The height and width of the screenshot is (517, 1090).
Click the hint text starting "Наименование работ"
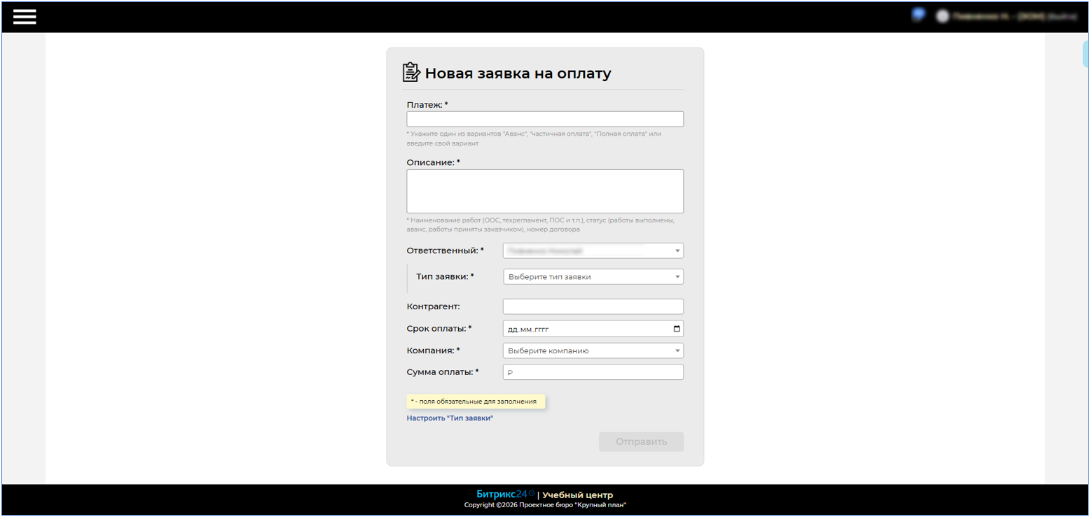click(540, 224)
